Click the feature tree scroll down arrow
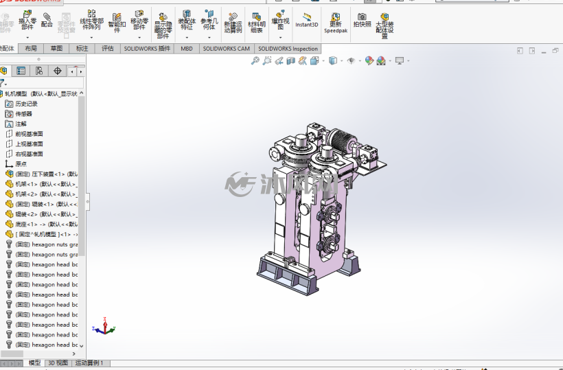Screen dimensions: 563x370 [x=82, y=346]
